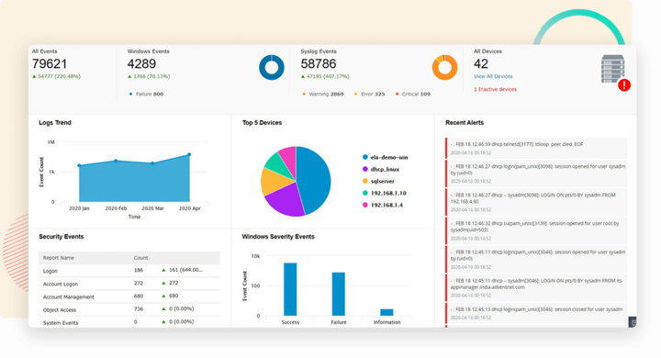This screenshot has width=661, height=358.
Task: Click sqlserver orange color swatch in legend
Action: point(365,182)
